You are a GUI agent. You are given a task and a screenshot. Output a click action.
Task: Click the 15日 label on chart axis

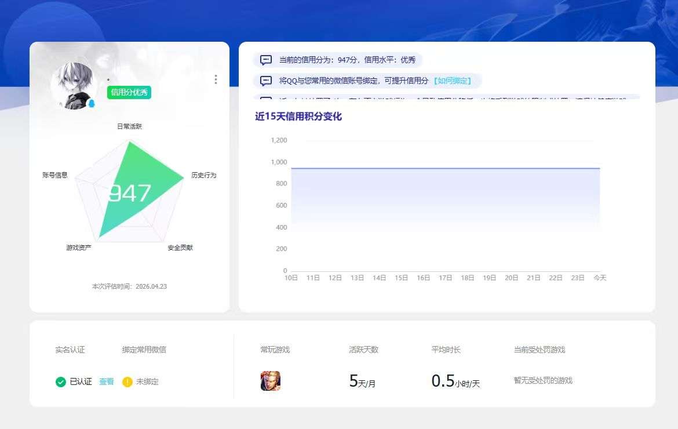point(401,278)
